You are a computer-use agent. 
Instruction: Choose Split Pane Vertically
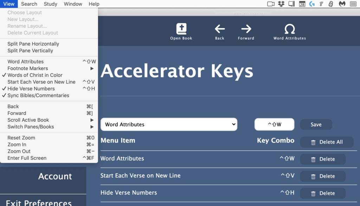click(49, 51)
